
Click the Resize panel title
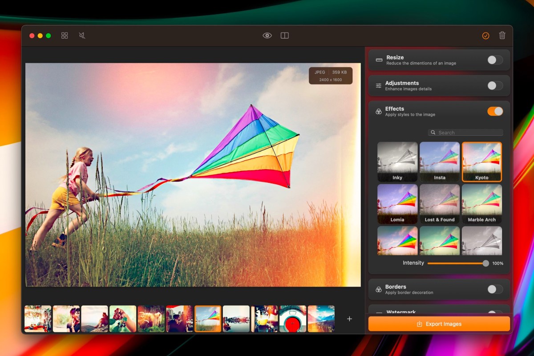(x=395, y=57)
